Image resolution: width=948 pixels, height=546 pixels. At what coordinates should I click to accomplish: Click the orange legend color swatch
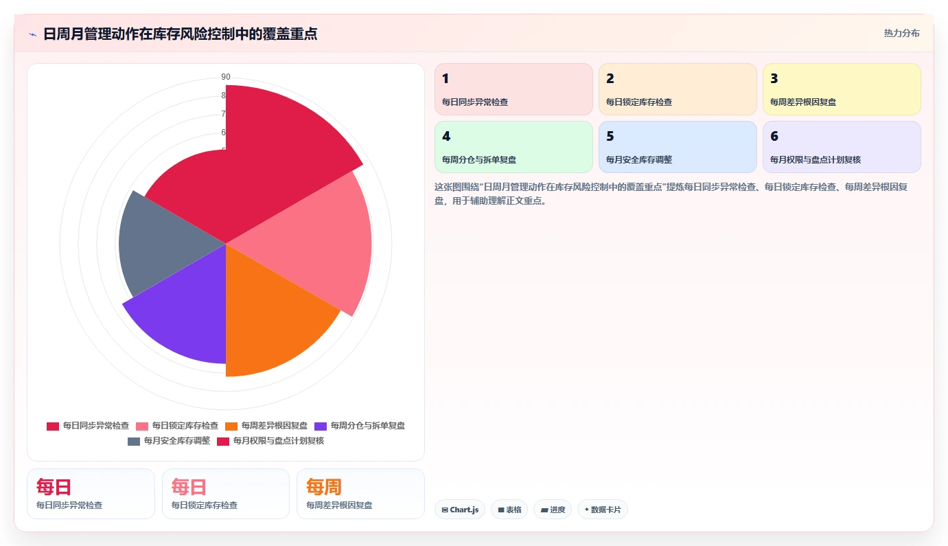(231, 426)
